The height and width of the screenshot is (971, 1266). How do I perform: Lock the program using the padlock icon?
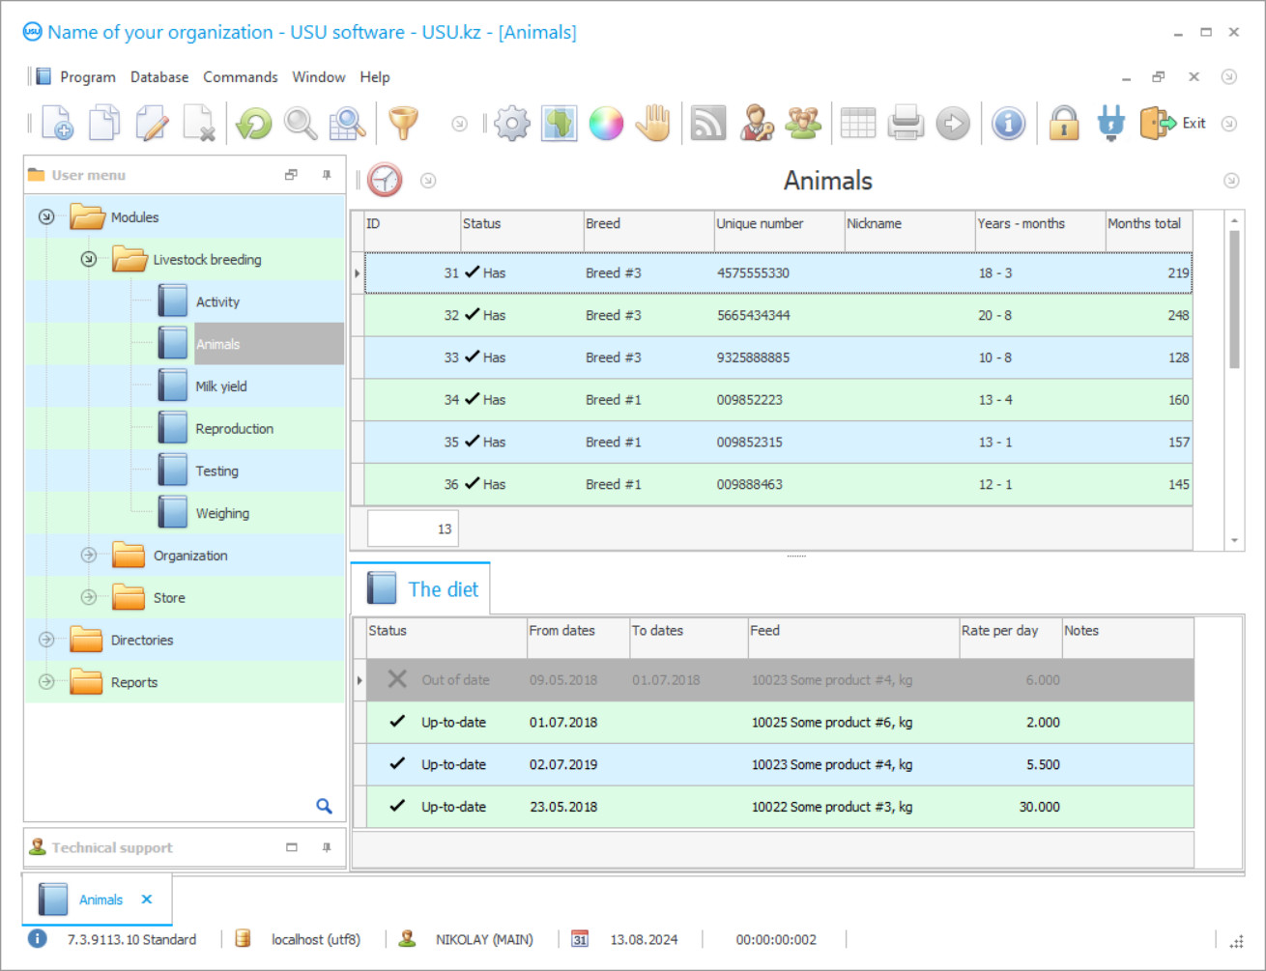(x=1063, y=123)
